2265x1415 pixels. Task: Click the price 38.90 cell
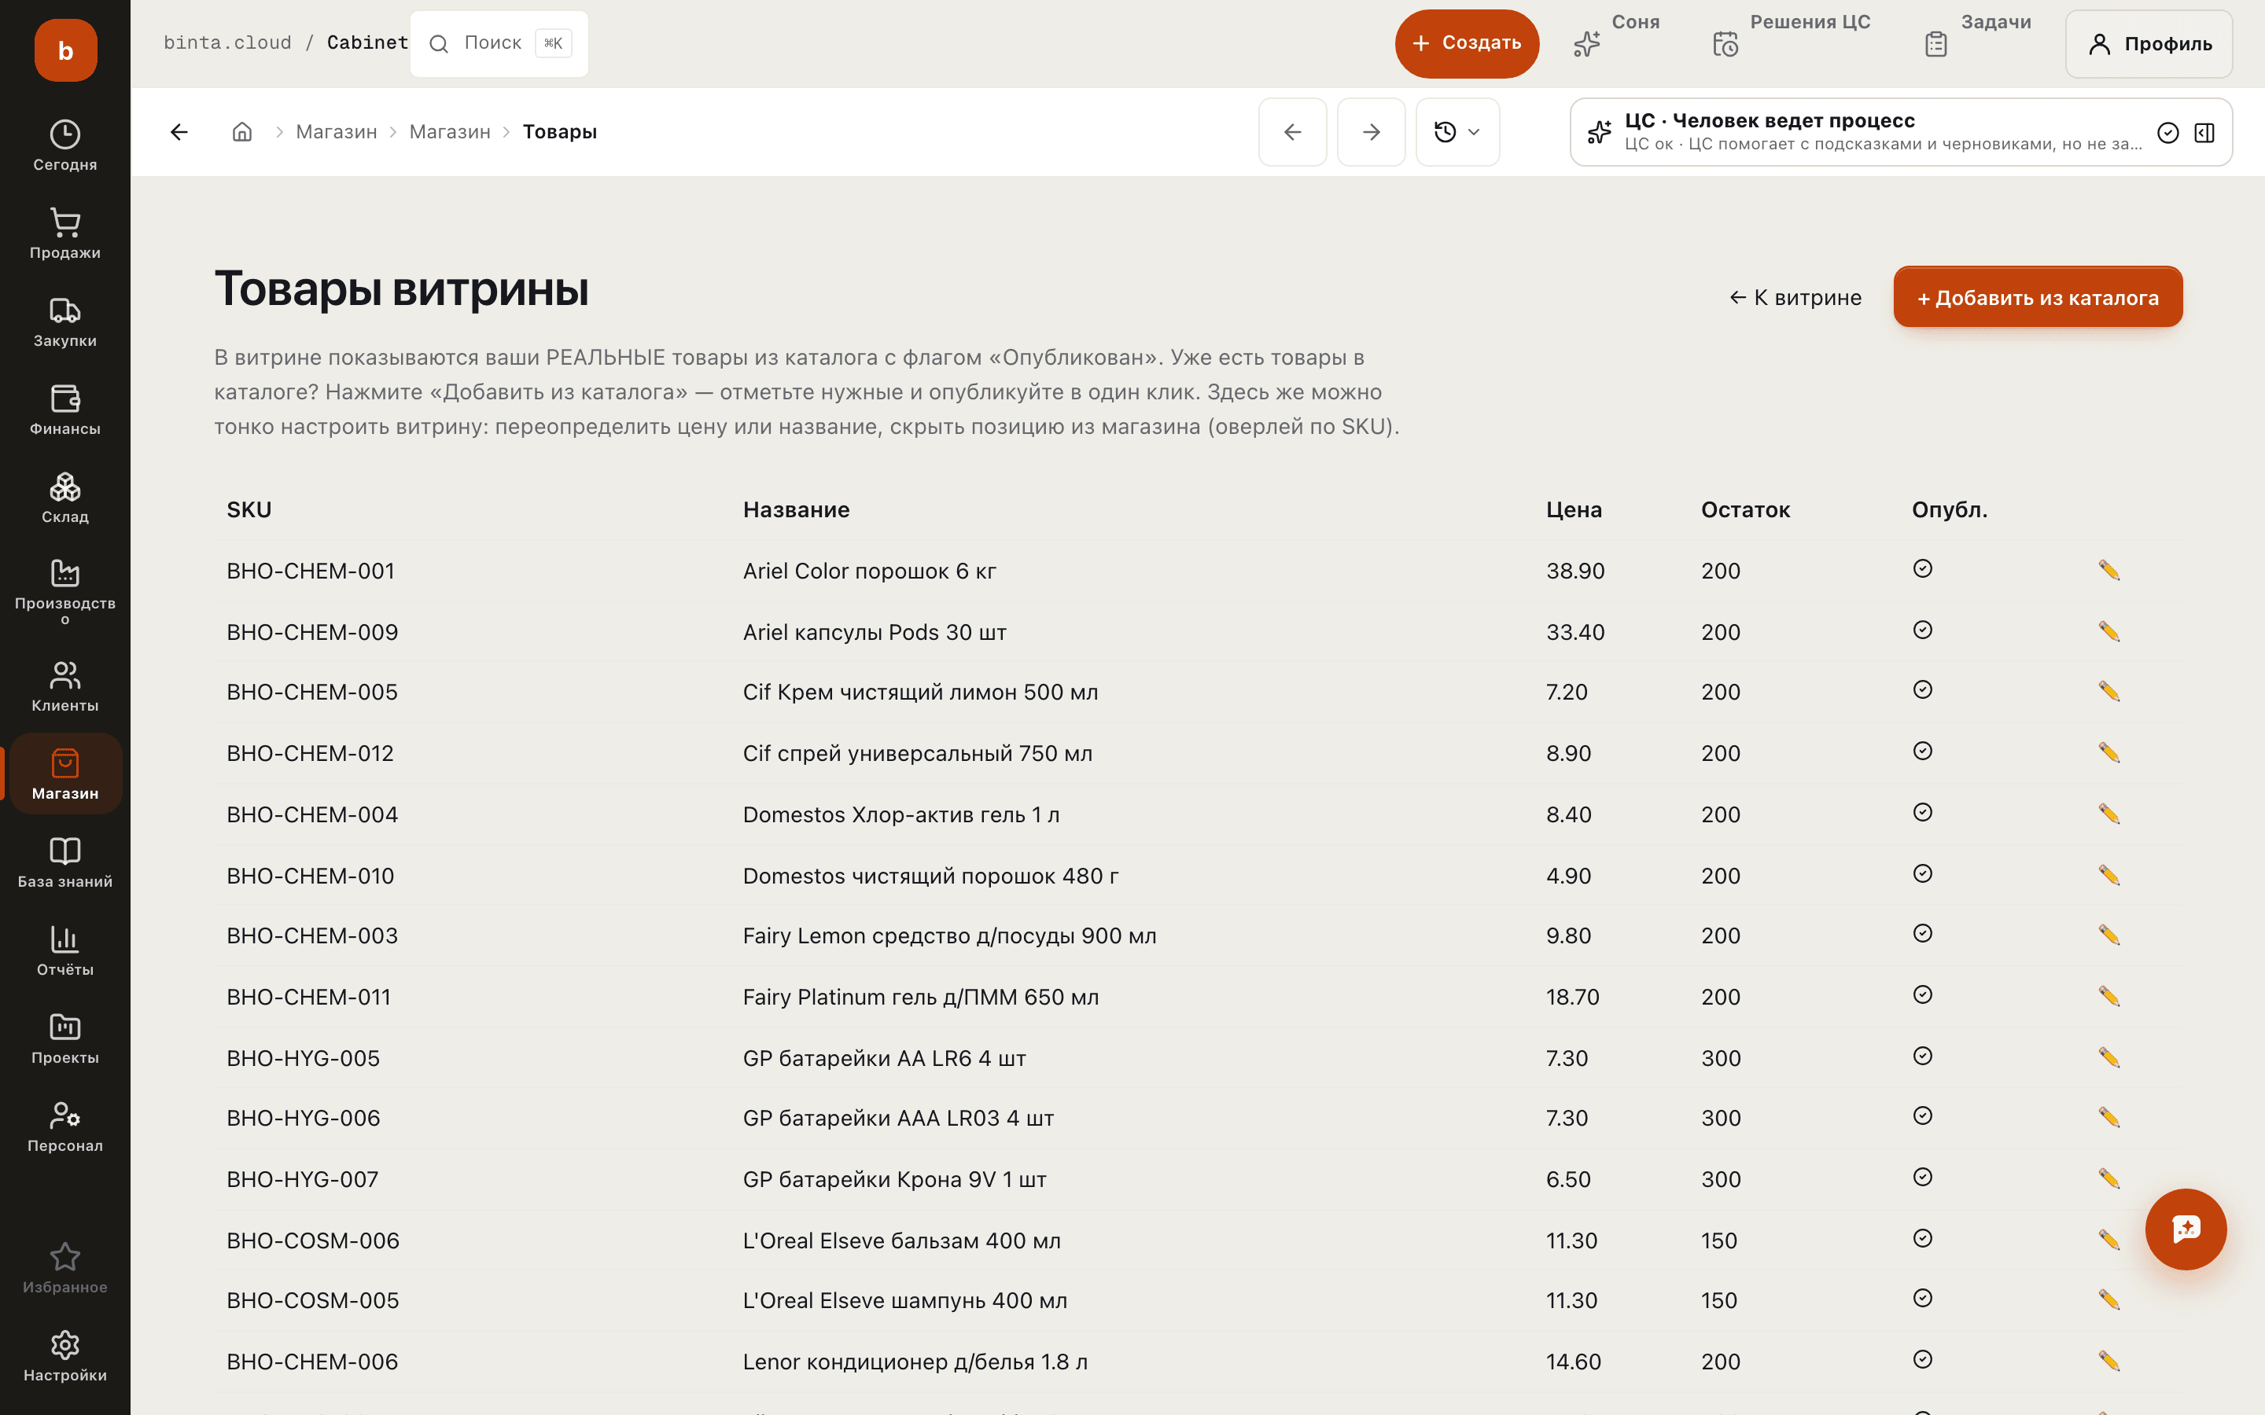pos(1575,571)
